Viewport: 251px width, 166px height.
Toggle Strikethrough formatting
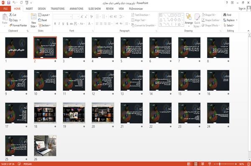click(72, 24)
